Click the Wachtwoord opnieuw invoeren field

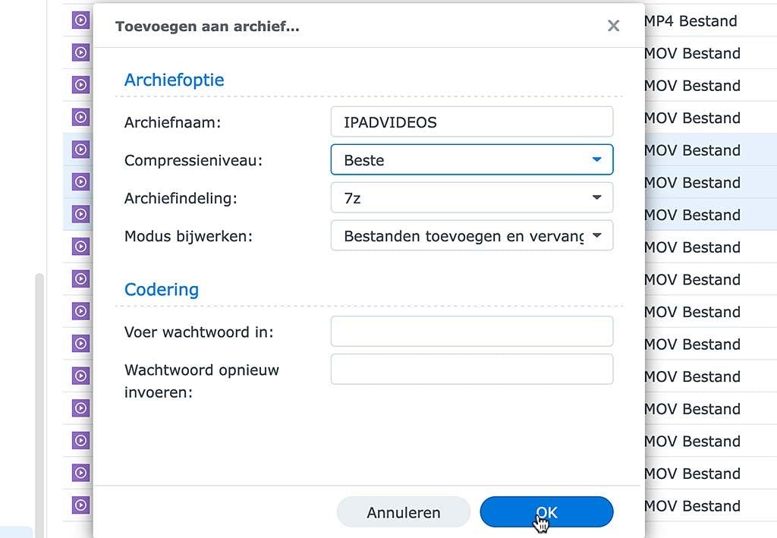coord(471,370)
